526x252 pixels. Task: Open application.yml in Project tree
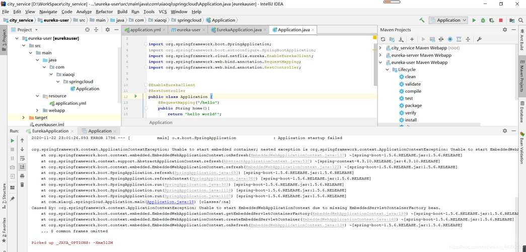pos(70,103)
